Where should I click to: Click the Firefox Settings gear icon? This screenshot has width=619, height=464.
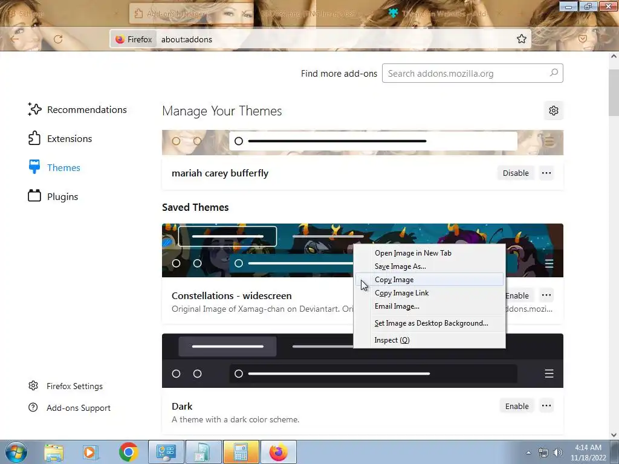point(33,385)
